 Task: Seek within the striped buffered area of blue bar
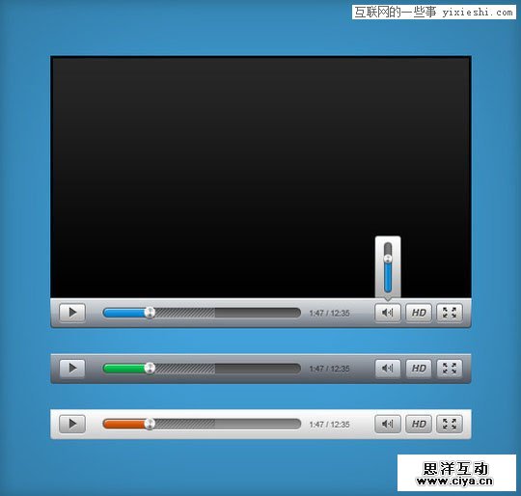pos(185,313)
